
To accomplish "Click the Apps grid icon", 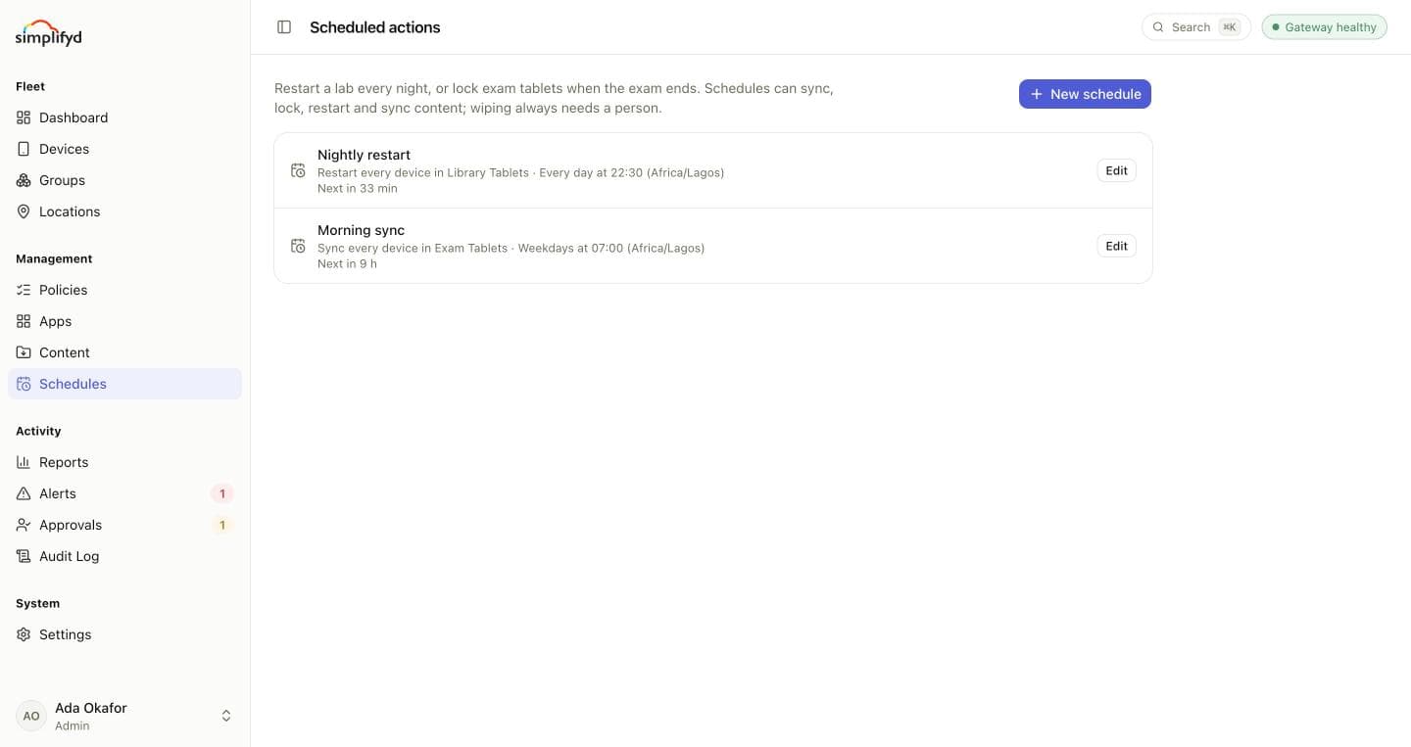I will tap(24, 321).
